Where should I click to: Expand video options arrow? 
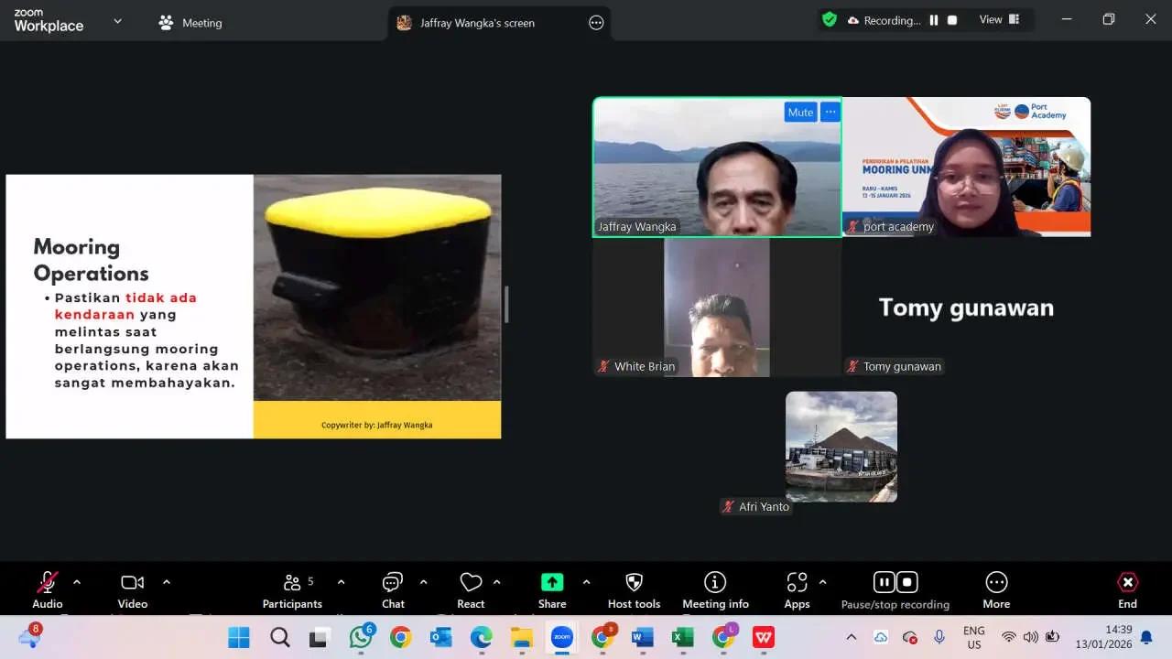point(167,582)
